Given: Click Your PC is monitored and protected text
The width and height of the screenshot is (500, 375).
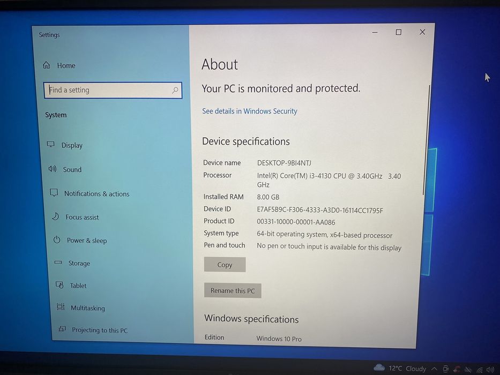Looking at the screenshot, I should (281, 88).
